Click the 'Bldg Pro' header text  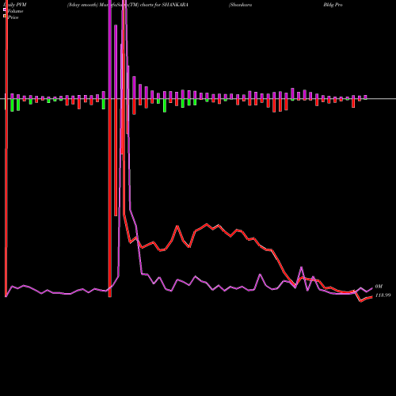coord(333,5)
